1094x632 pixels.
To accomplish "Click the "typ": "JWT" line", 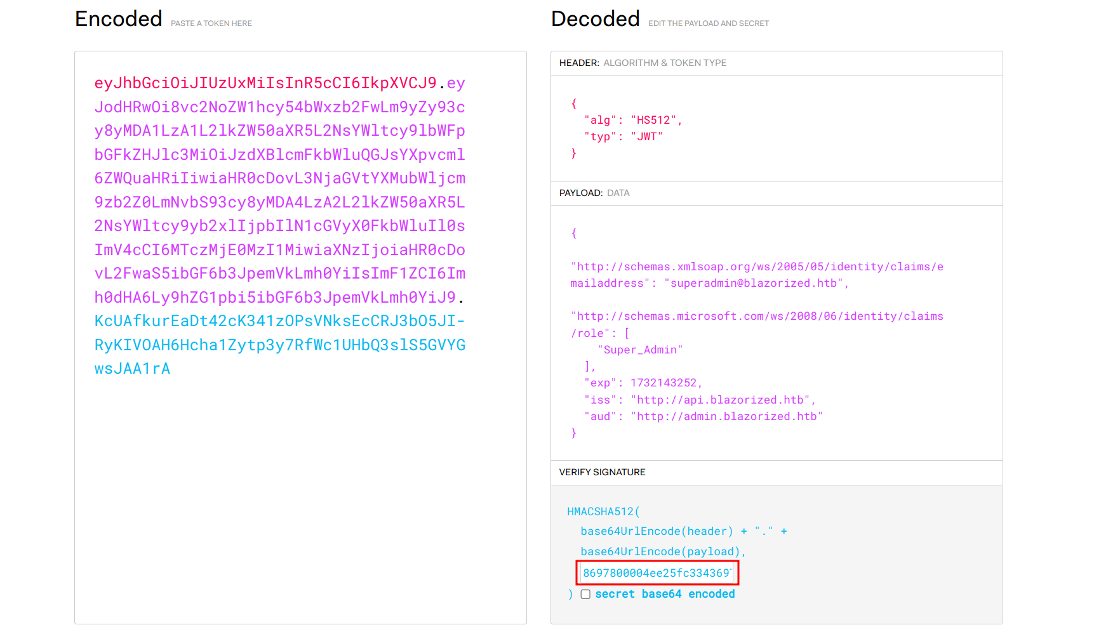I will point(624,136).
